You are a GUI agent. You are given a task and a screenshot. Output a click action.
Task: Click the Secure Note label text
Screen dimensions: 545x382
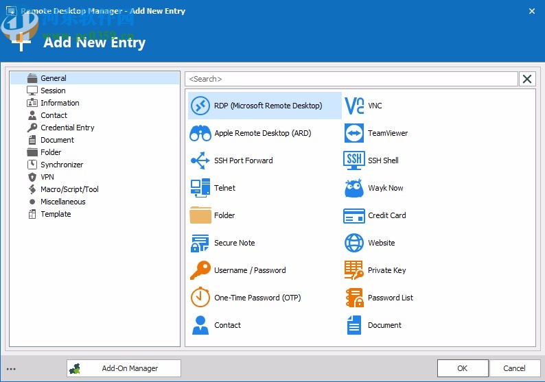tap(235, 243)
